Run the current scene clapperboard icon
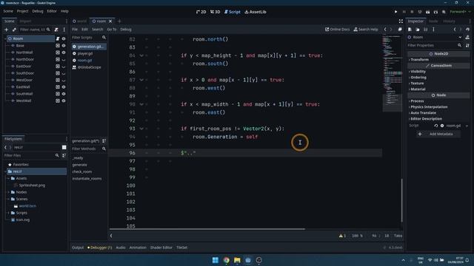 (x=428, y=12)
